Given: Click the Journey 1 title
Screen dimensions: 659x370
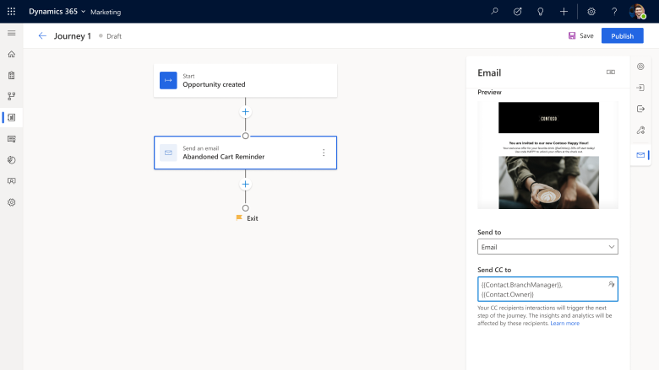Looking at the screenshot, I should pos(73,36).
